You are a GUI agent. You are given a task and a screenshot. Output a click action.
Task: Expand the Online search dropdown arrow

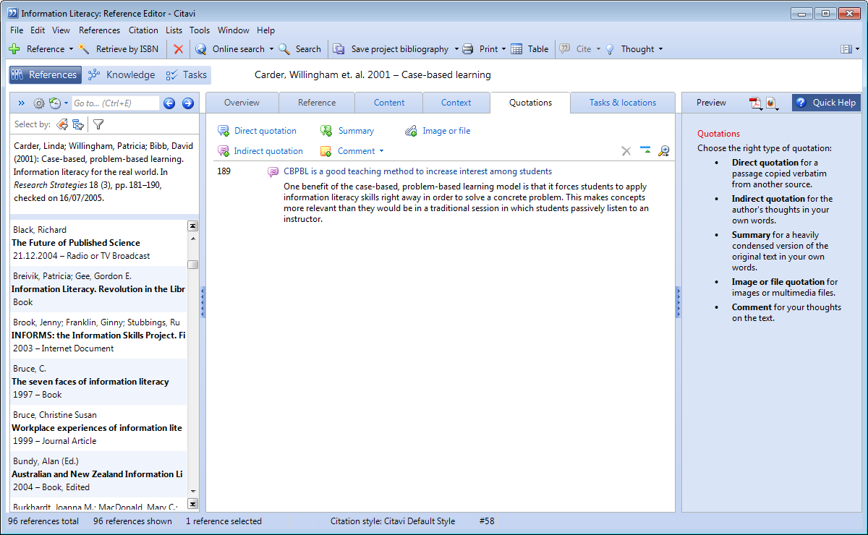pos(271,49)
